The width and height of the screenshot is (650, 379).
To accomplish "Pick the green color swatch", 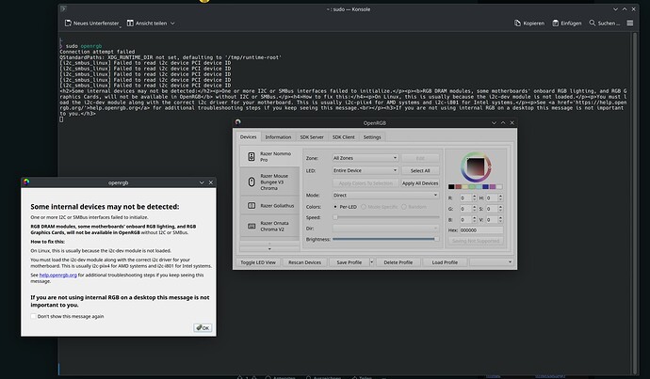I will pyautogui.click(x=472, y=186).
